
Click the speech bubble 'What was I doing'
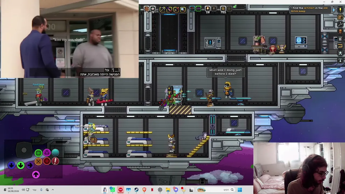[x=225, y=72]
